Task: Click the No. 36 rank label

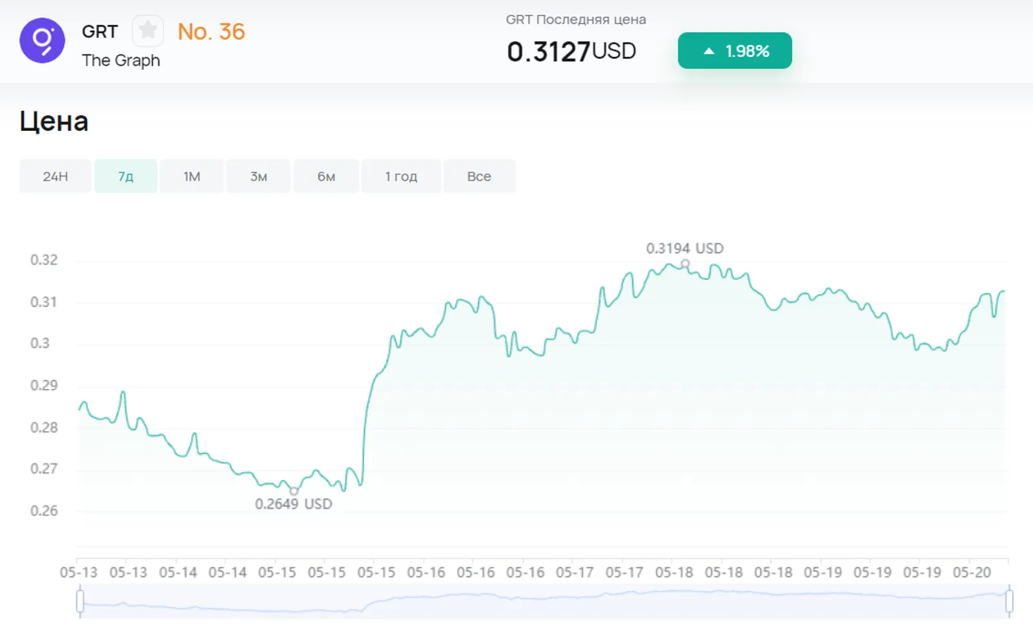Action: tap(211, 32)
